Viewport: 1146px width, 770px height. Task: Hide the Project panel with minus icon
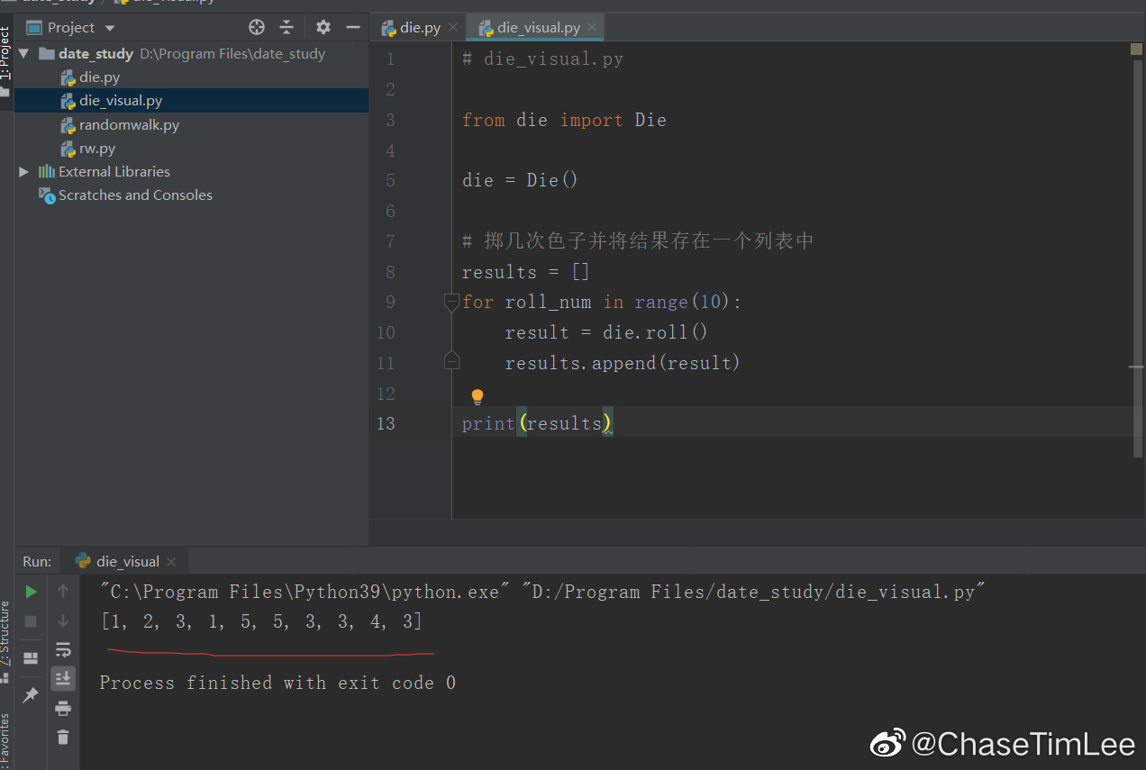coord(353,27)
